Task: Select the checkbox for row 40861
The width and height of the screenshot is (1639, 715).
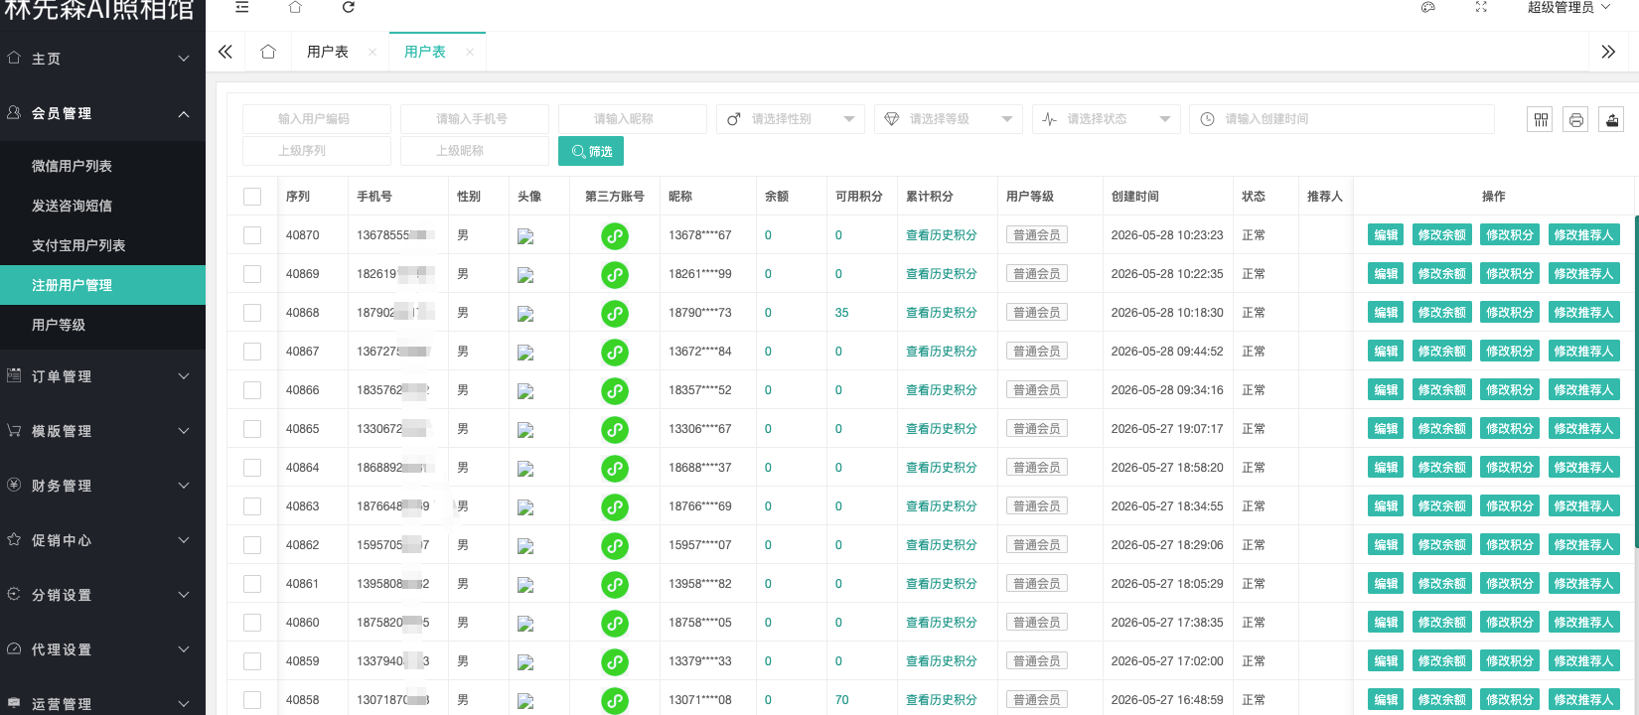Action: (x=252, y=584)
